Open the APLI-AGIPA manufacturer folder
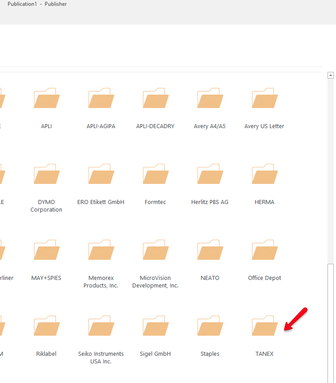The height and width of the screenshot is (383, 336). click(x=101, y=99)
